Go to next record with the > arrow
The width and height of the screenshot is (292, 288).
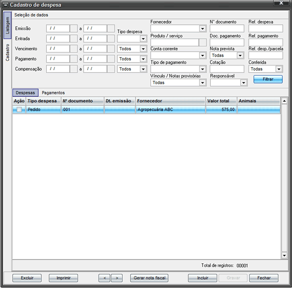116,278
